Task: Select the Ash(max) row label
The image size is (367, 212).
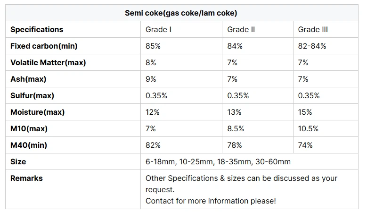Action: tap(28, 79)
